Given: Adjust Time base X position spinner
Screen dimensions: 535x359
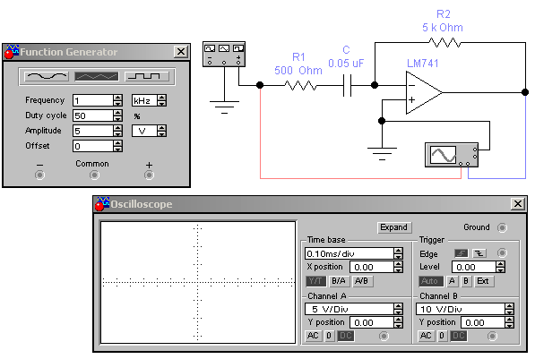Looking at the screenshot, I should click(x=398, y=267).
